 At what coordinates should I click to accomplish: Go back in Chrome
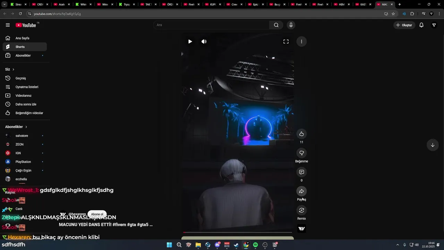(5, 14)
